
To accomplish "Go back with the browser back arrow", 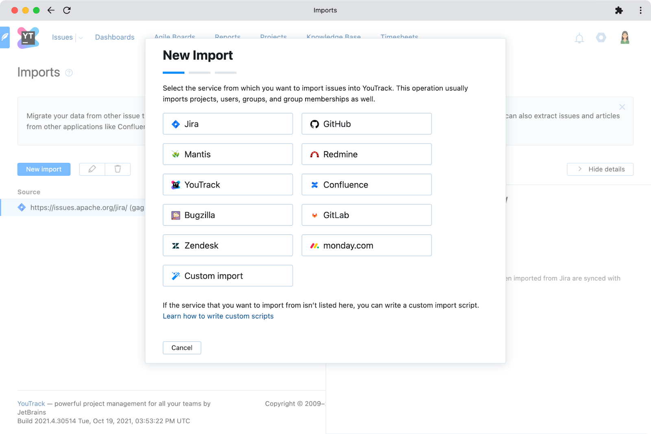I will coord(51,10).
